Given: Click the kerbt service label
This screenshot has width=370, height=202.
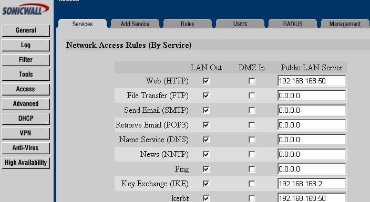Looking at the screenshot, I should [x=180, y=198].
